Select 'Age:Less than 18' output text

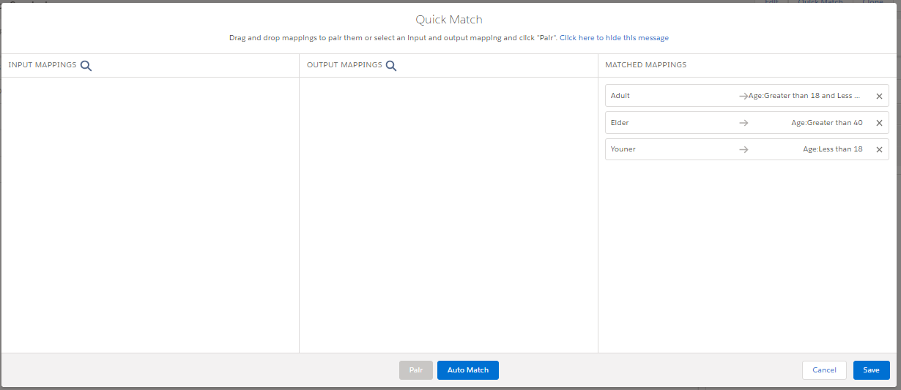click(833, 149)
